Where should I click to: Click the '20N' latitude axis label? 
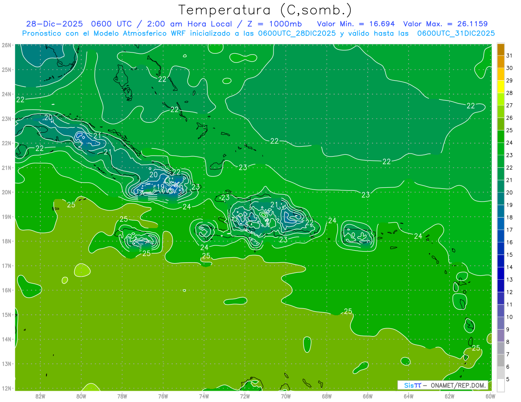[6, 192]
